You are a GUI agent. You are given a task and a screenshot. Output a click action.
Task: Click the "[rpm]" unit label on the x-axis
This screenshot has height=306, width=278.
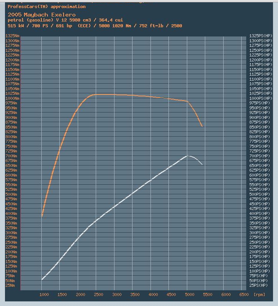(x=259, y=294)
